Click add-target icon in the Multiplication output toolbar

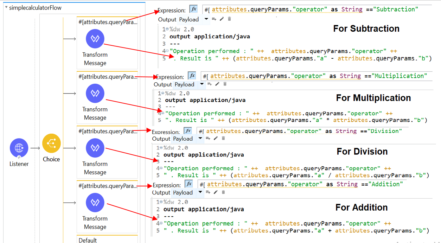pyautogui.click(x=209, y=84)
